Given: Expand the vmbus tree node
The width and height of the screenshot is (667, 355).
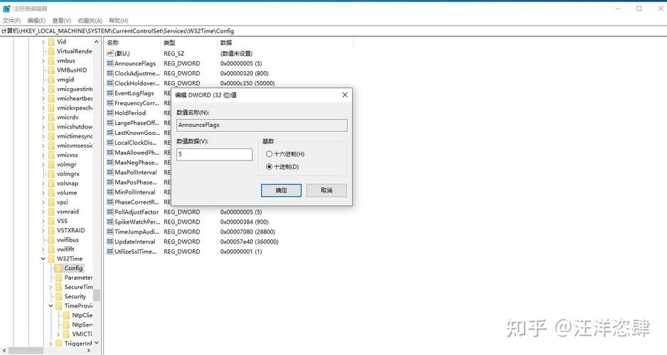Looking at the screenshot, I should pos(43,61).
